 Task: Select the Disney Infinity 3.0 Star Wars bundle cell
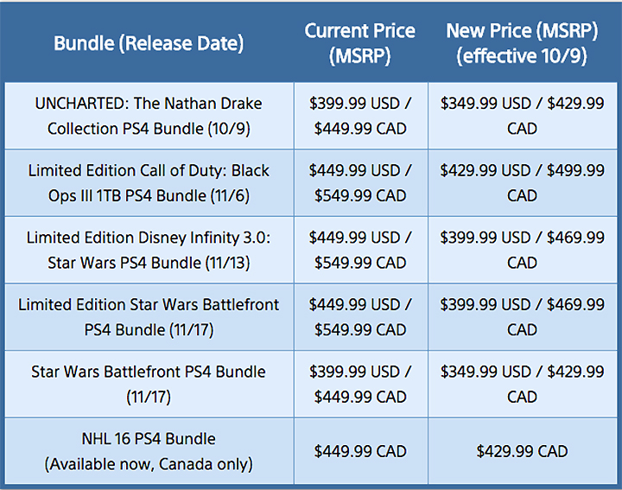point(149,250)
